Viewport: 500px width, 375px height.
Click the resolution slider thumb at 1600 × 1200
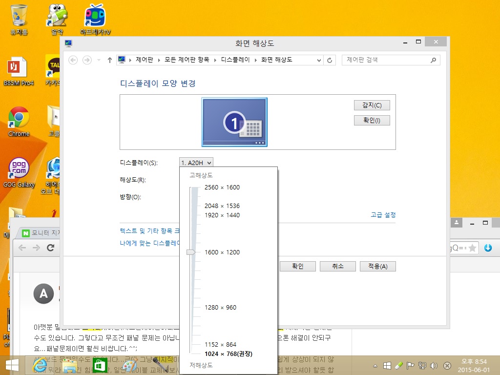(191, 252)
